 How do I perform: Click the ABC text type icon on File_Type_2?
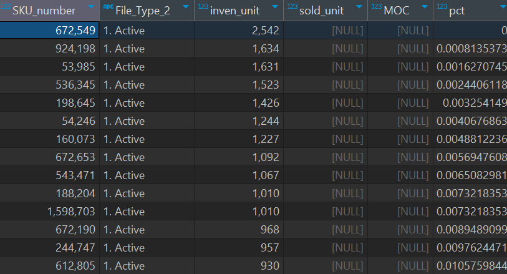[x=109, y=6]
